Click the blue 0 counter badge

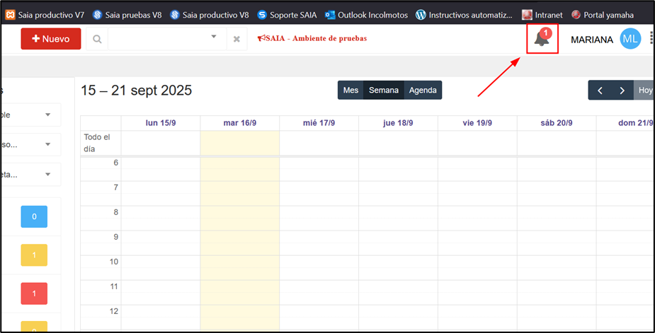[34, 216]
